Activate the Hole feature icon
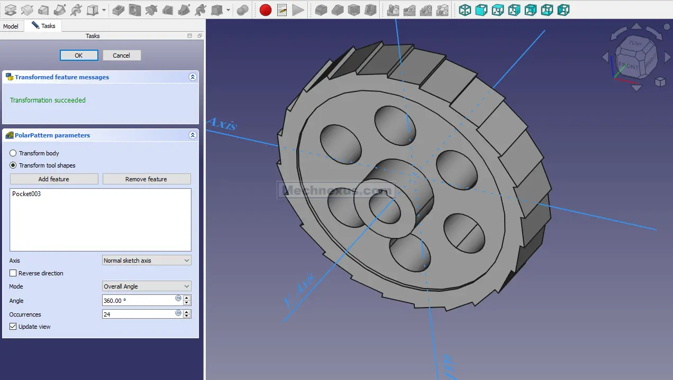 pyautogui.click(x=135, y=10)
